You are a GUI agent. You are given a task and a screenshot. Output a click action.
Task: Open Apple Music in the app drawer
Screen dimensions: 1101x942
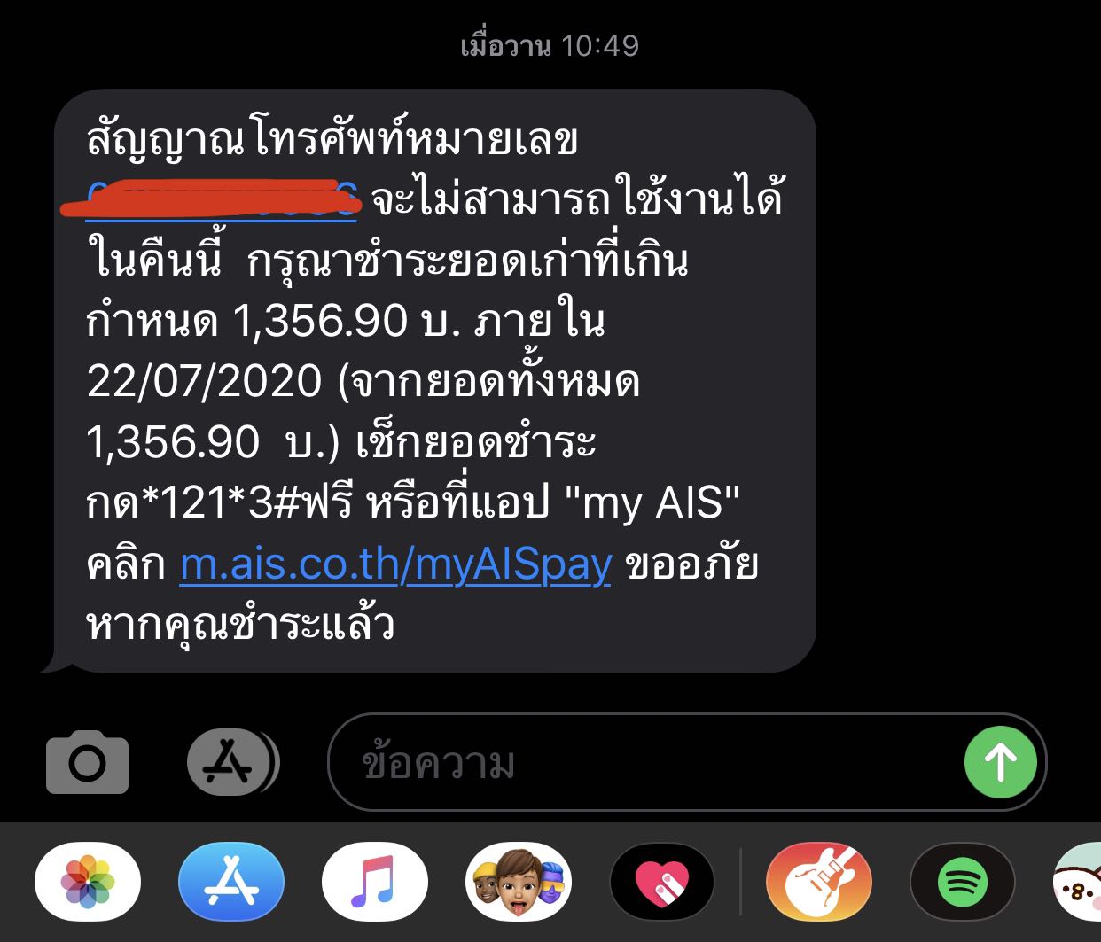[375, 883]
